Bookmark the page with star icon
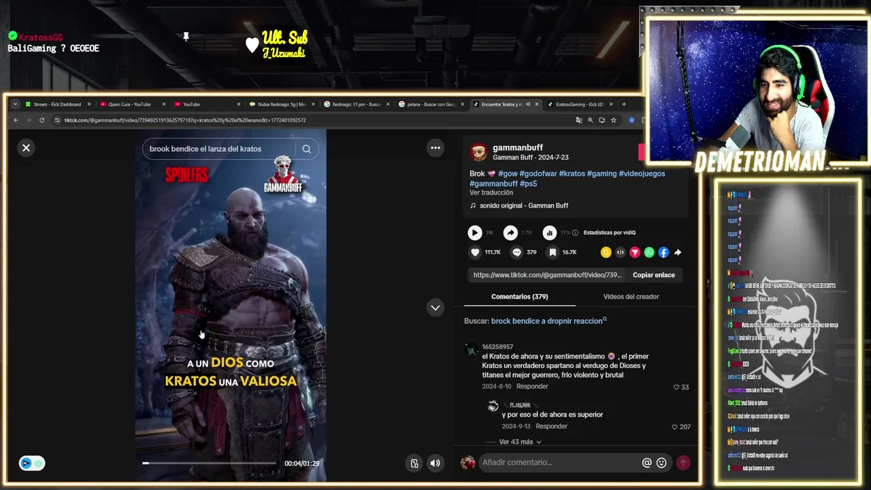Screen dimensions: 871x490 (x=613, y=120)
